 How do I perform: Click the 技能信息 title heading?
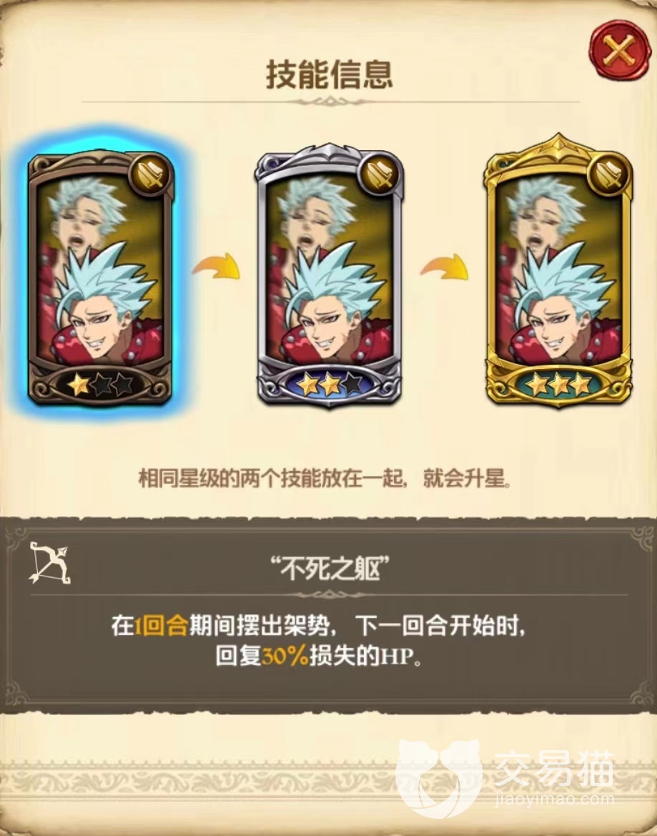point(330,74)
